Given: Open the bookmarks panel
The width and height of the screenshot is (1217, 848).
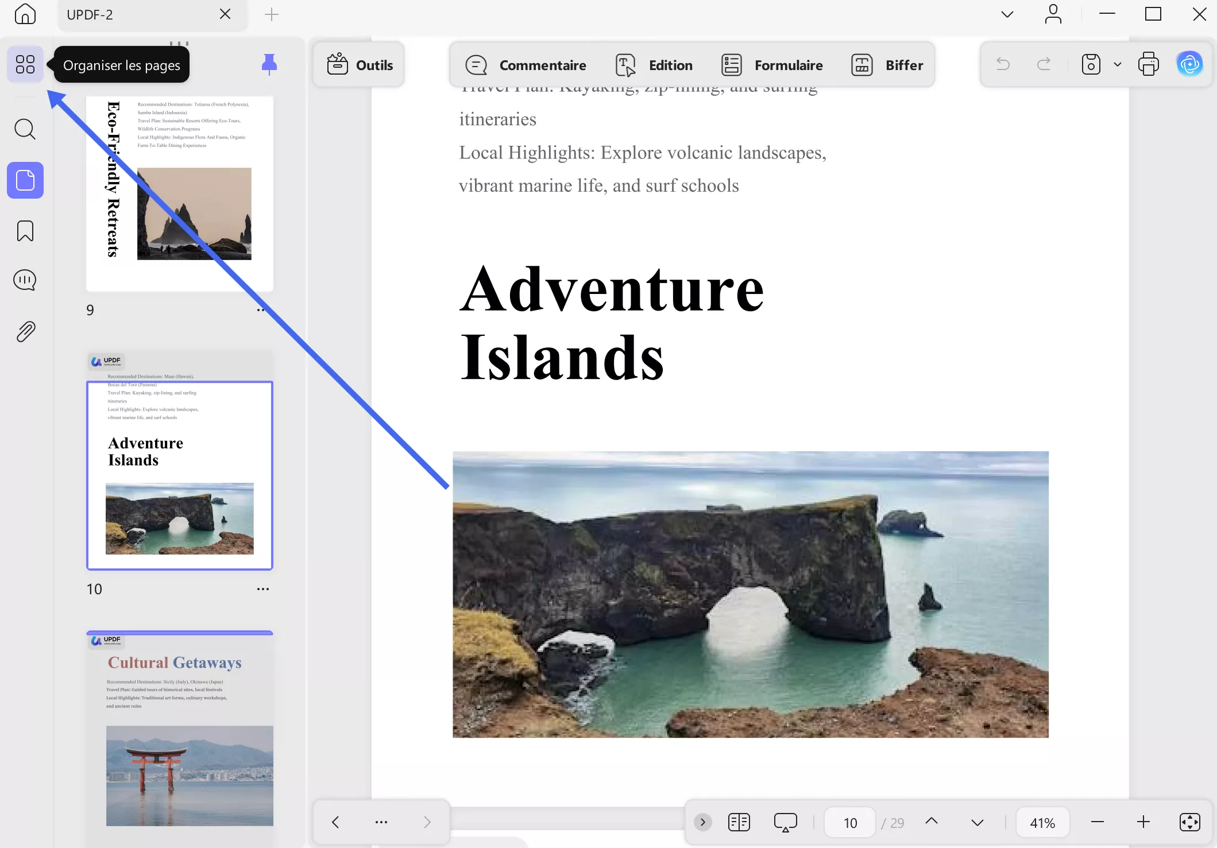Looking at the screenshot, I should click(x=25, y=230).
